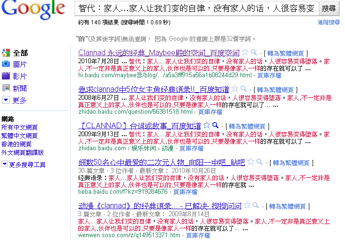Open 頁庫存檔 for question/56381518 result
The height and width of the screenshot is (240, 345).
pos(210,112)
